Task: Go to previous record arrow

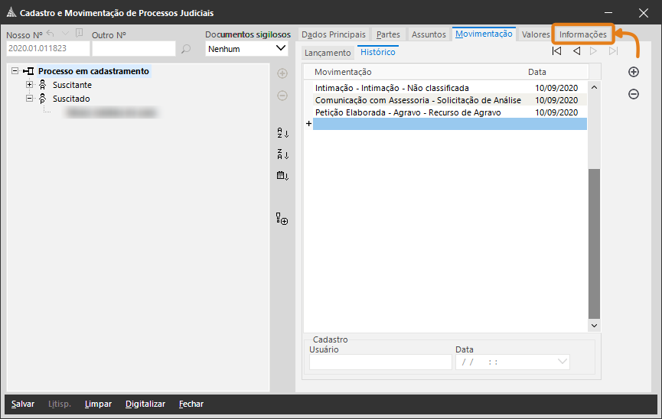Action: pyautogui.click(x=576, y=51)
